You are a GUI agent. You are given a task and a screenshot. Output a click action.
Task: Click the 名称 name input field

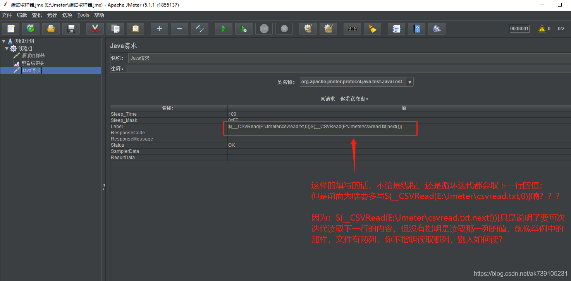pos(349,58)
